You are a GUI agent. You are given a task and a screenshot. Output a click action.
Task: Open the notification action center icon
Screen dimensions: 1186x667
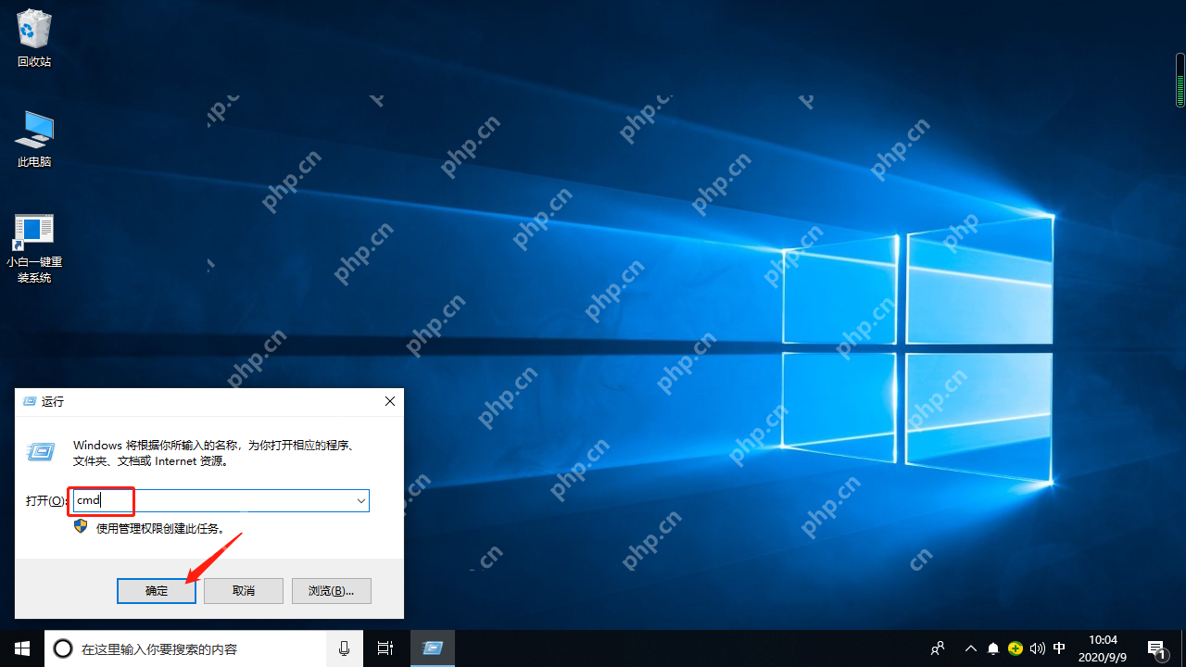click(1156, 648)
